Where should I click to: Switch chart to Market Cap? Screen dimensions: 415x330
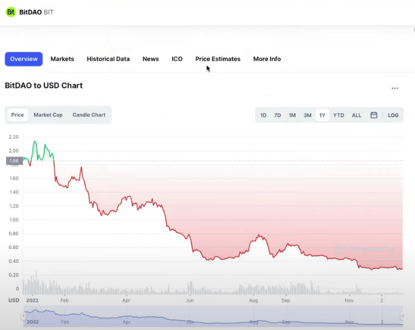point(48,115)
